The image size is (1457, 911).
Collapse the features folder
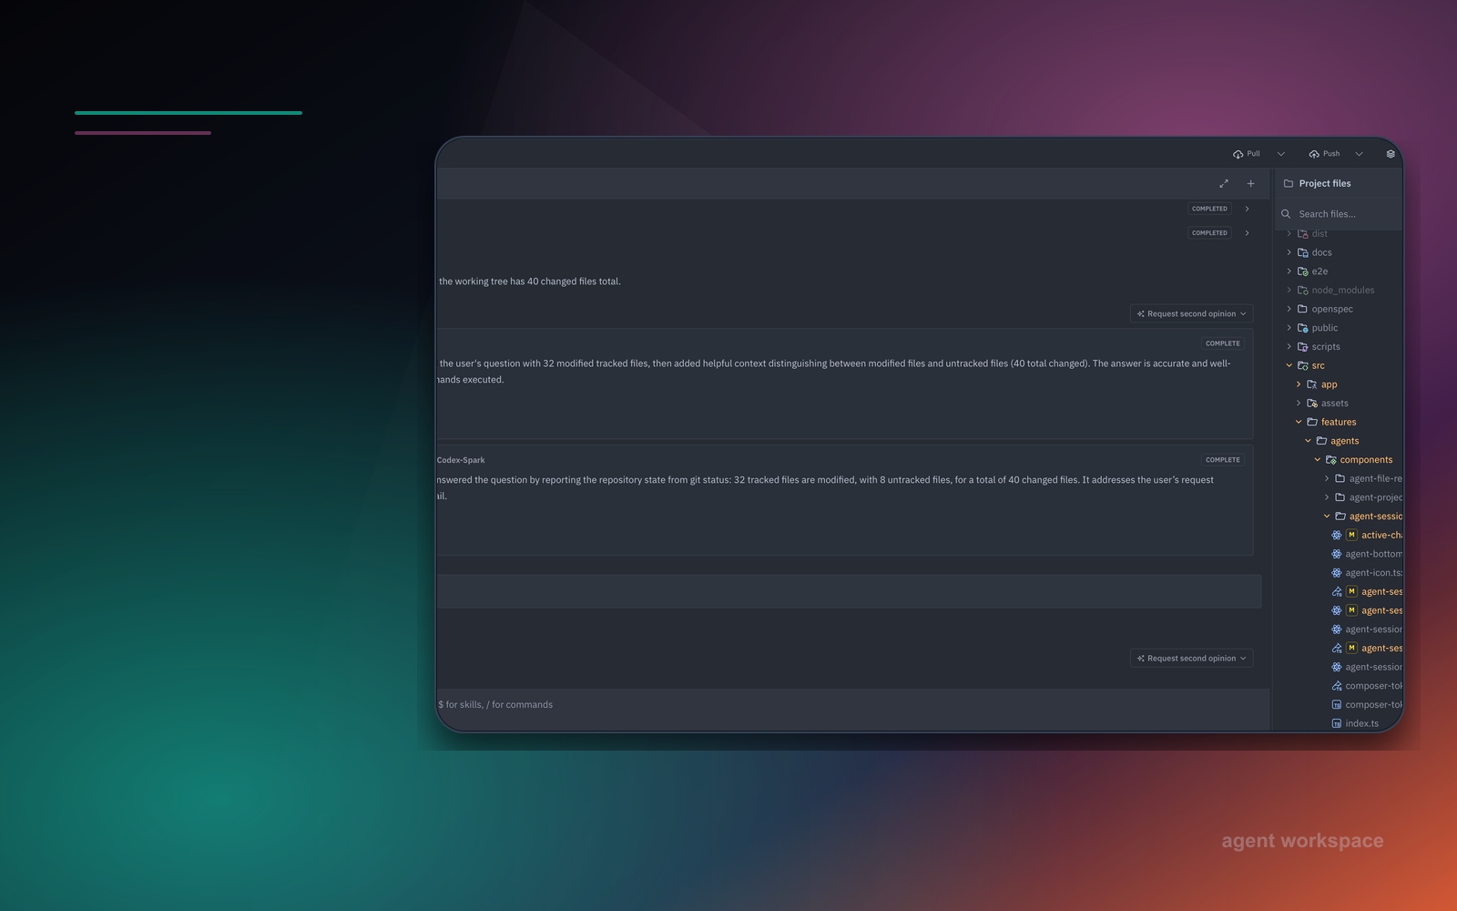click(1299, 422)
